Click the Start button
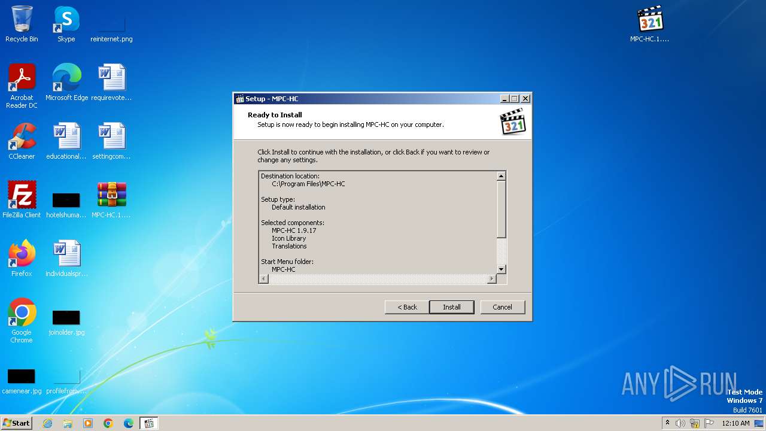Viewport: 766px width, 431px height. (17, 423)
